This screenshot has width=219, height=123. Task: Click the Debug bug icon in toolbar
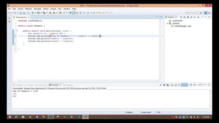[x=33, y=13]
